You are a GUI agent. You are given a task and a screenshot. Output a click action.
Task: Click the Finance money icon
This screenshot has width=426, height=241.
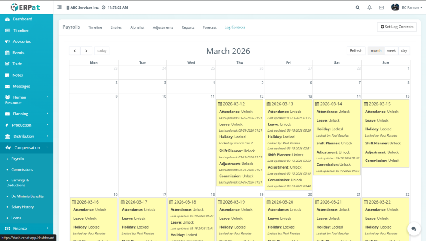(x=7, y=229)
